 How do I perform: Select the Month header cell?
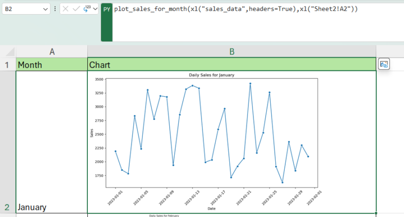[52, 65]
